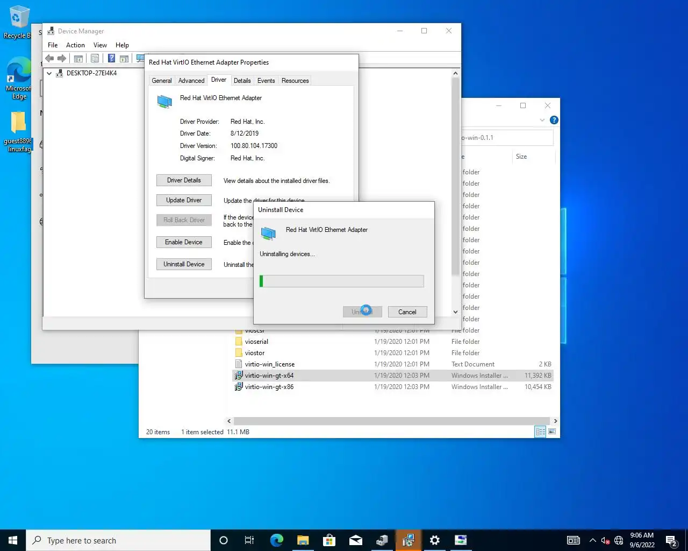Select virtio-win-gt-x64 installer
Viewport: 688px width, 551px height.
(392, 376)
